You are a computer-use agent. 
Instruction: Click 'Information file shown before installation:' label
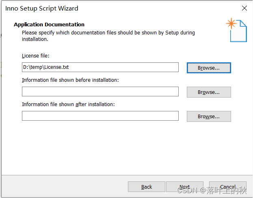[x=70, y=80]
